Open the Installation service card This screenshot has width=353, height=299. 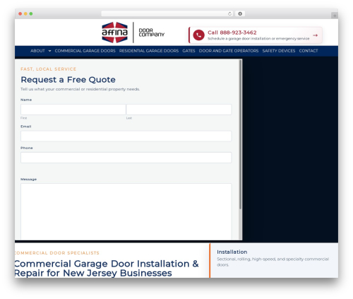point(274,260)
